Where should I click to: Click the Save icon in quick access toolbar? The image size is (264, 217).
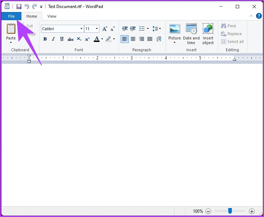pos(19,7)
